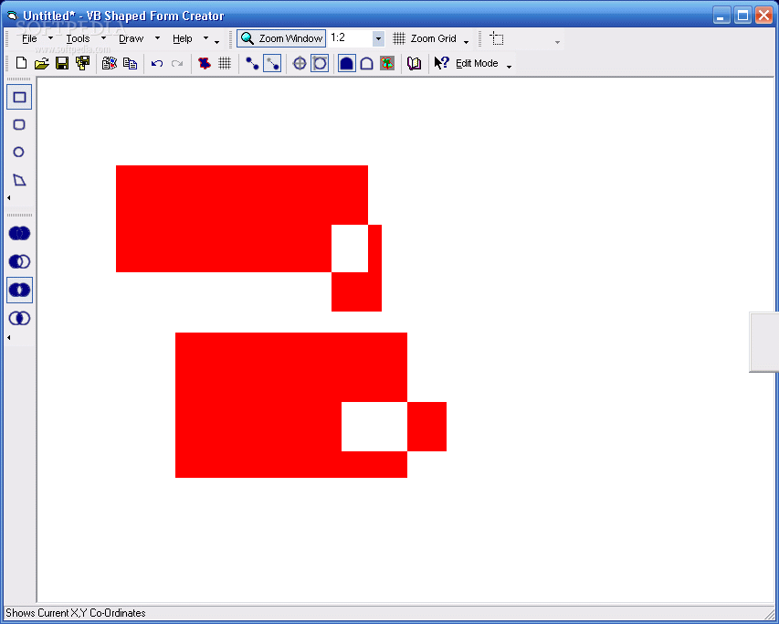The image size is (779, 624).
Task: Select the Rectangle drawing tool
Action: click(x=19, y=97)
